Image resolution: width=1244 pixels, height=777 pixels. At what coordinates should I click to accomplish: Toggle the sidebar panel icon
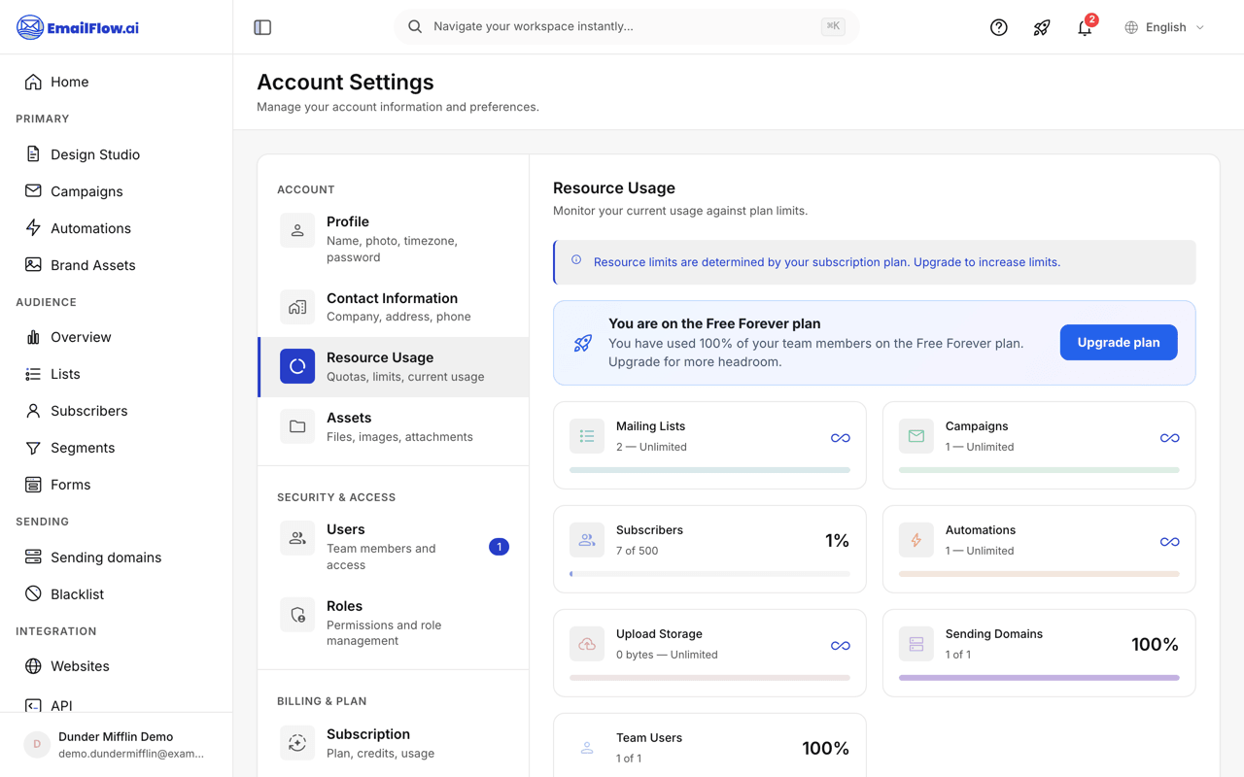[x=262, y=27]
